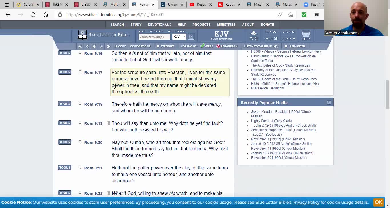Click OK on the cookie notice
This screenshot has height=208, width=390.
379,202
